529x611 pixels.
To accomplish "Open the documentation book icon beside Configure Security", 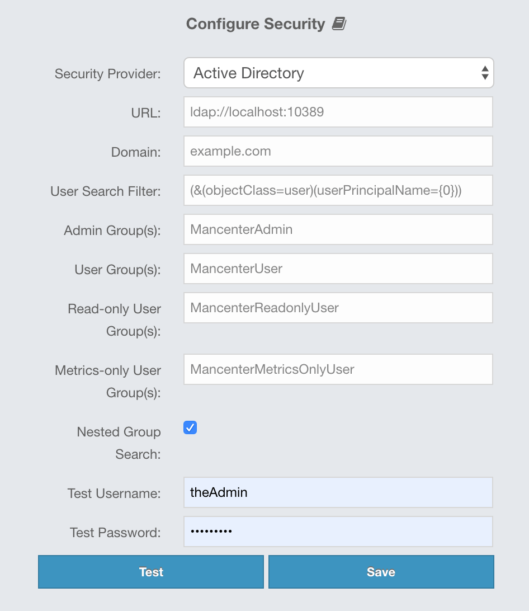I will (x=339, y=24).
